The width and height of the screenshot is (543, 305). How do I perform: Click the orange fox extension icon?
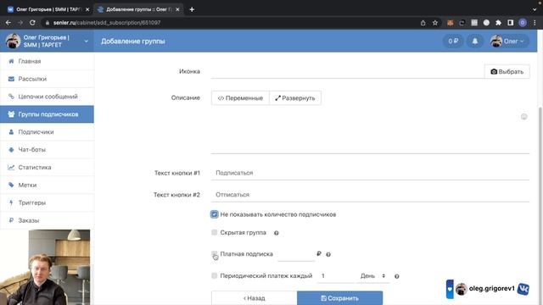coord(451,23)
